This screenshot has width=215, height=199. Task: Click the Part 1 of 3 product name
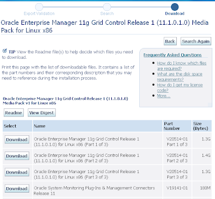point(87,142)
